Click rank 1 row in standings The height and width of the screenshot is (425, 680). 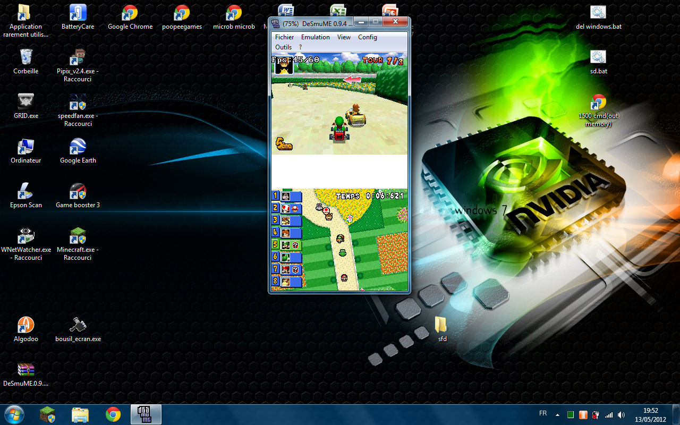[x=287, y=196]
